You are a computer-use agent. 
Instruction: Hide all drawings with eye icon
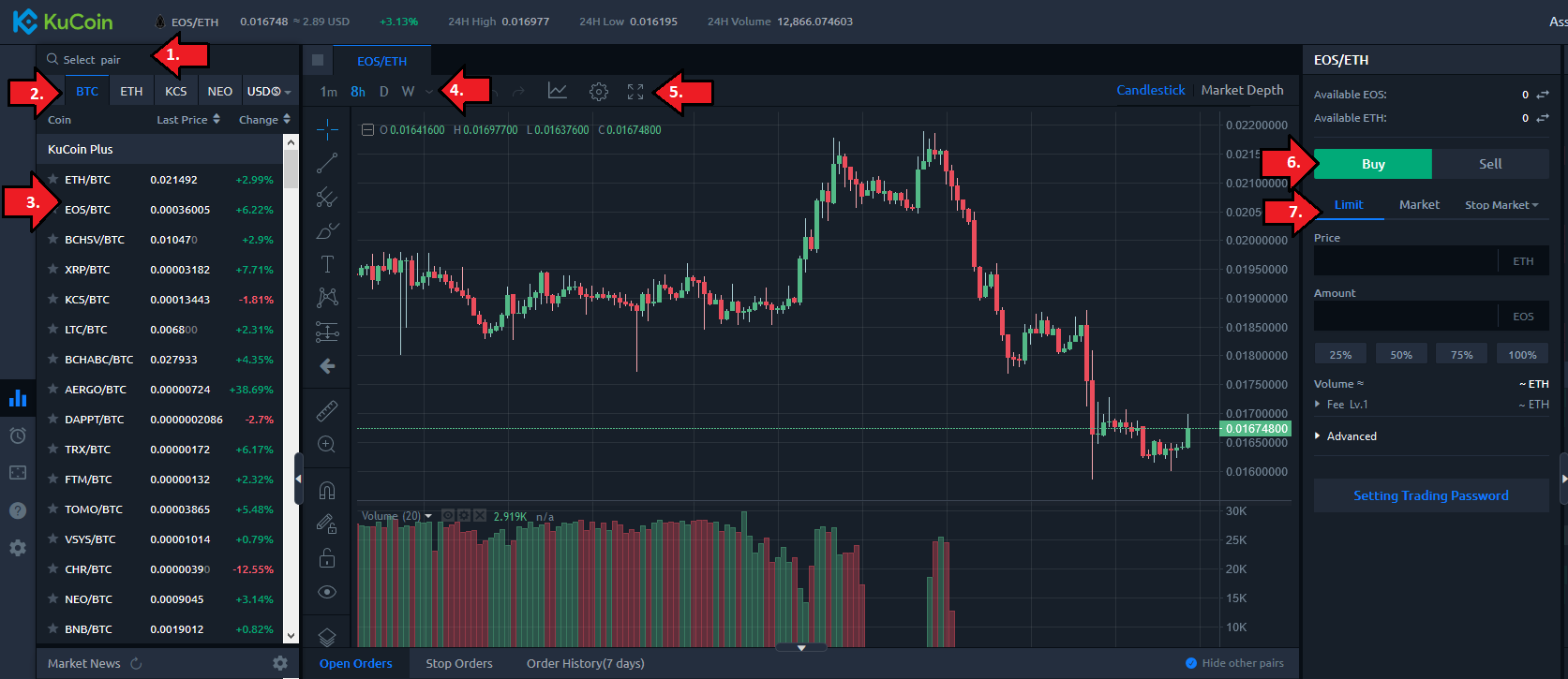click(327, 592)
